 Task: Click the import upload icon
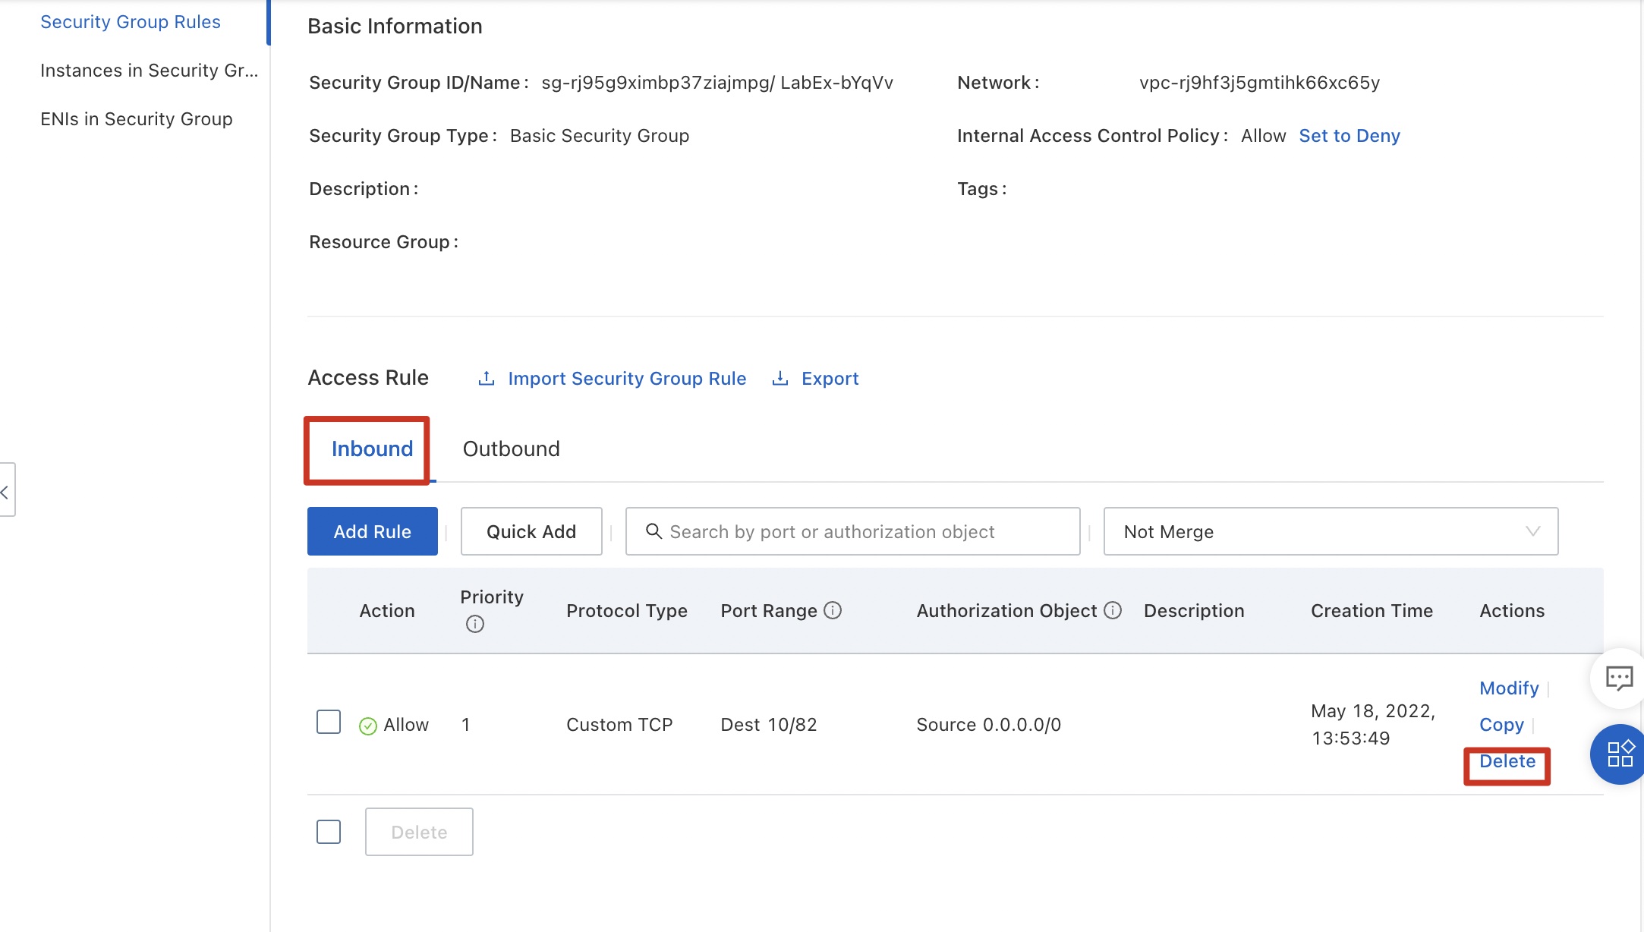[487, 378]
